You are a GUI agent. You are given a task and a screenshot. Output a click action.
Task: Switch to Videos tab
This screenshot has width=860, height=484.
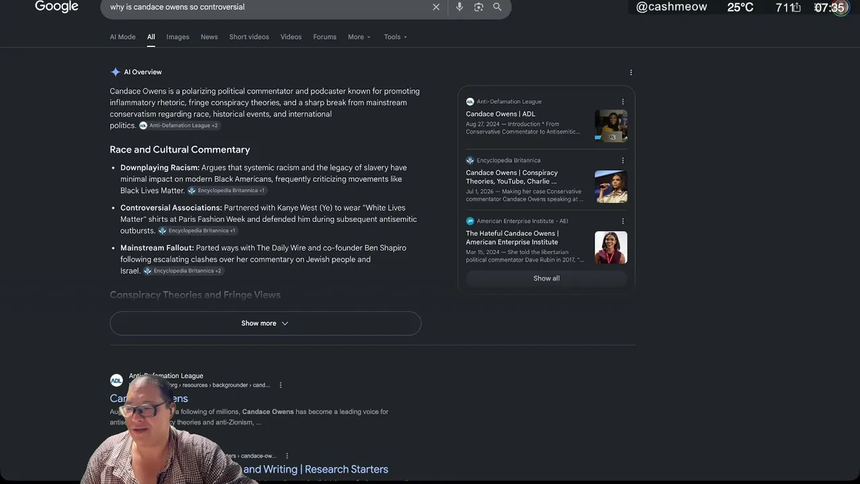pos(291,37)
